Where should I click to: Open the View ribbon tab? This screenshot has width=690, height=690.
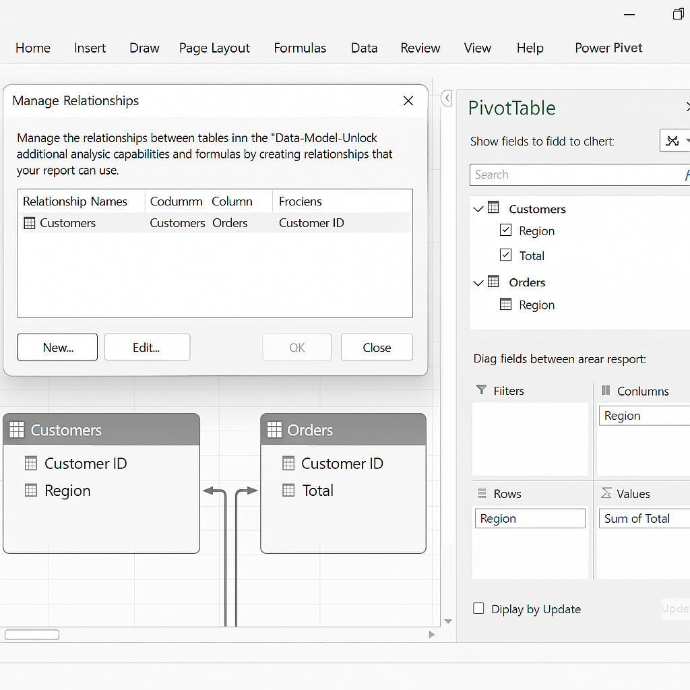[478, 48]
